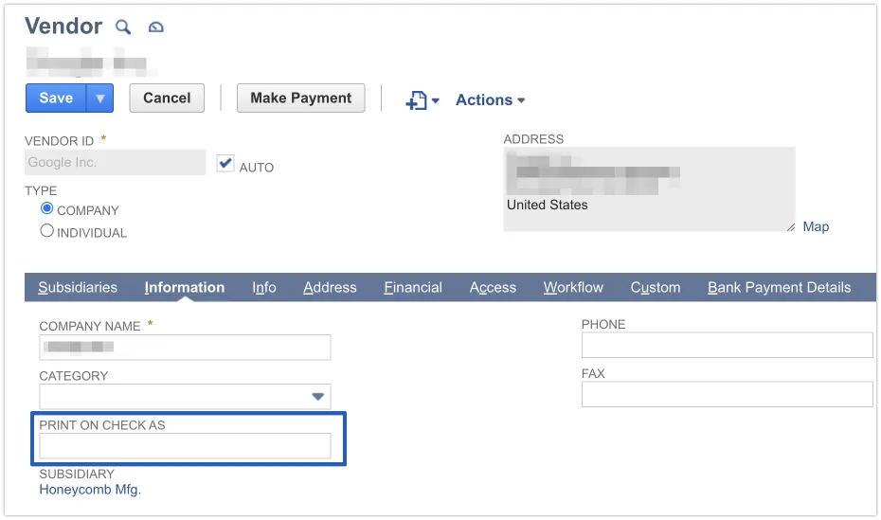This screenshot has width=881, height=520.
Task: Open the Address tab
Action: [x=330, y=288]
